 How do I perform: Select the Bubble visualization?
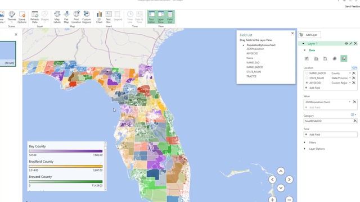(x=325, y=58)
